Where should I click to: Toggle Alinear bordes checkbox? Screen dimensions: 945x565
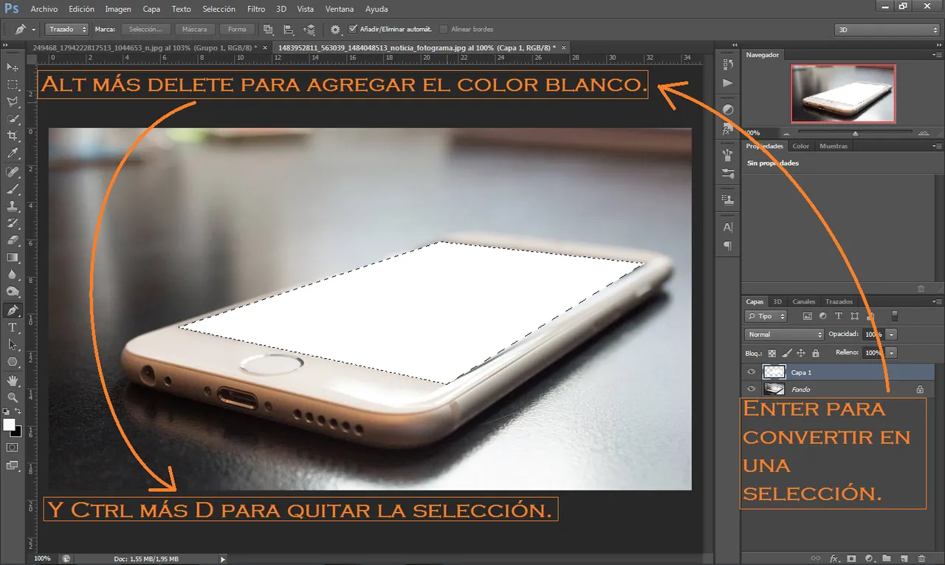pos(444,30)
